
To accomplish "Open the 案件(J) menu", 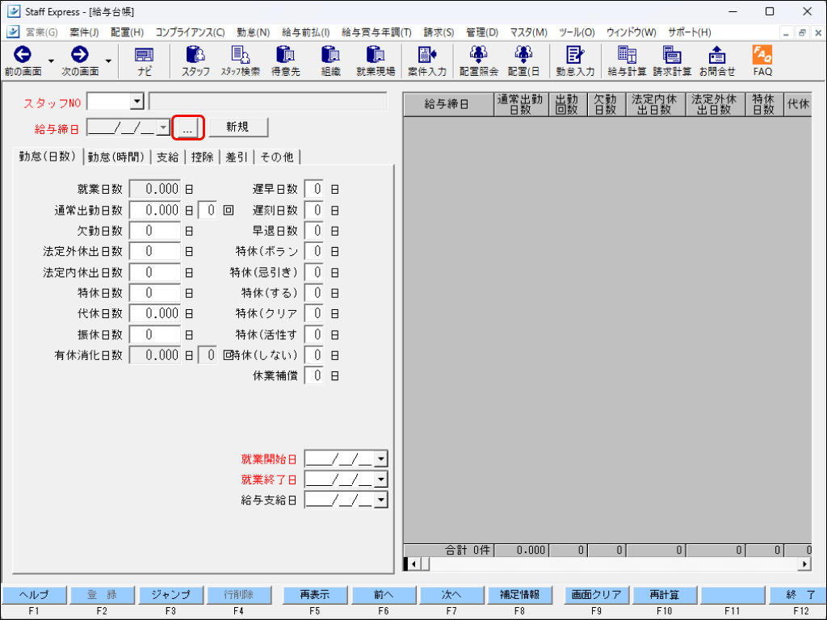I will [x=84, y=32].
